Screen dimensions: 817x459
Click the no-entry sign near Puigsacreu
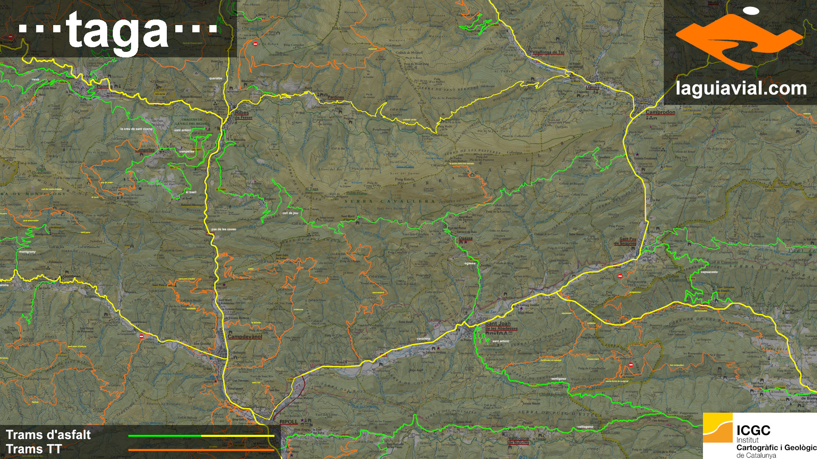620,276
